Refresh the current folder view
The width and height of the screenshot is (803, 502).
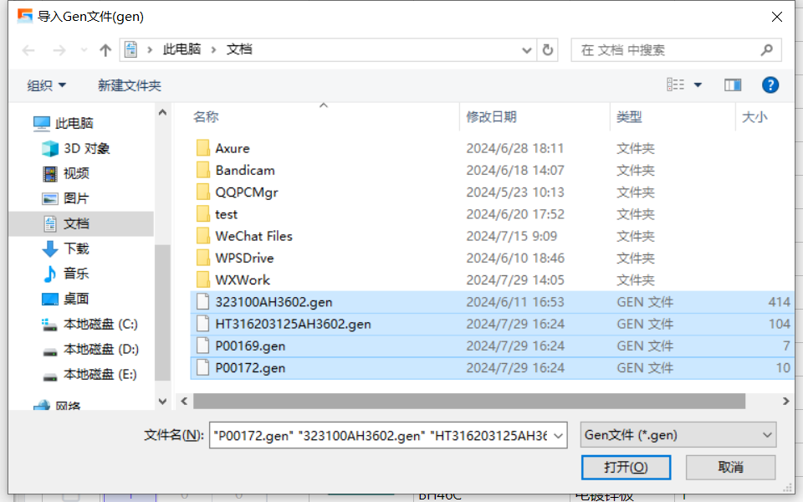pos(547,50)
